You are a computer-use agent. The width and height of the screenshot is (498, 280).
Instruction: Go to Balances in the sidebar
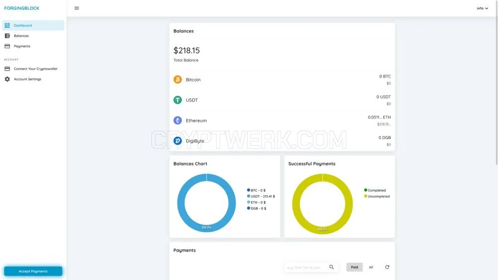pos(33,36)
